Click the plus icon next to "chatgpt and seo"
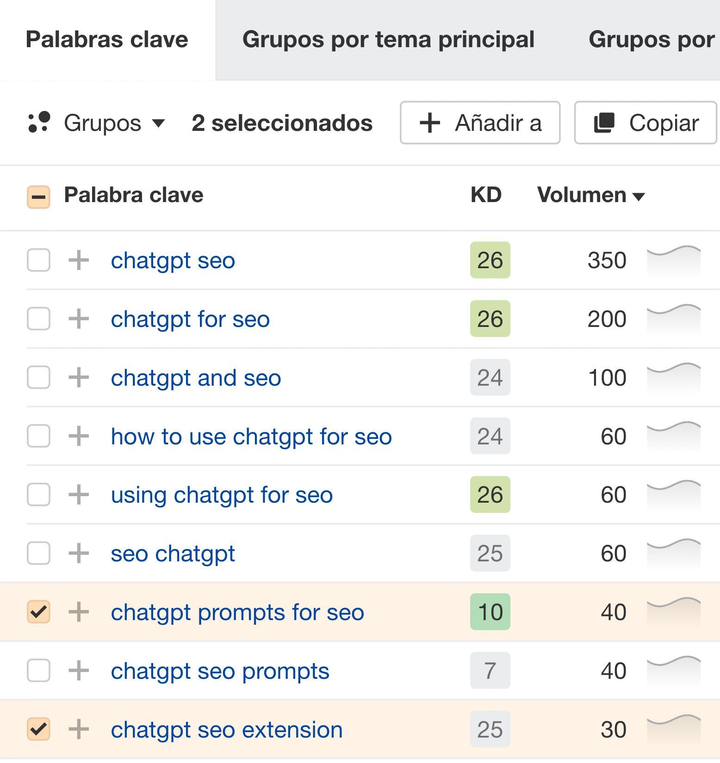This screenshot has height=763, width=720. 79,377
